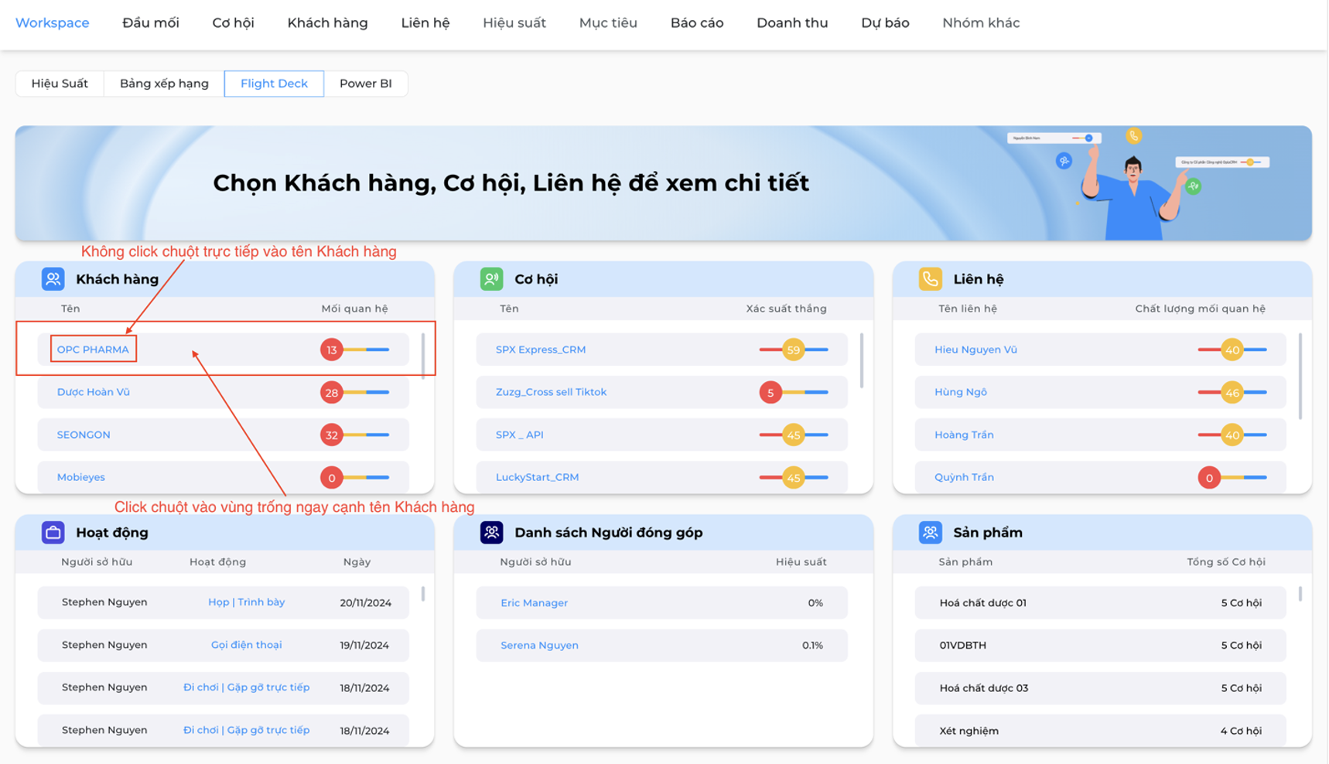Open Gọi điện thoại activity link
Viewport: 1329px width, 764px height.
coord(246,645)
